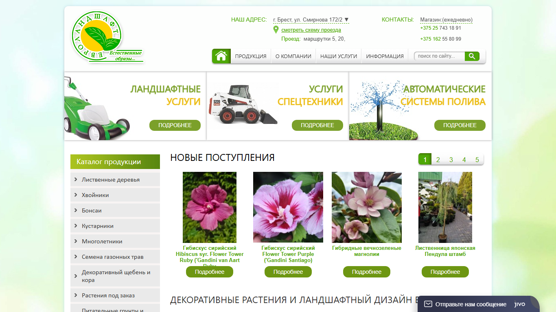Go to page 4 of new arrivals
Screen dimensions: 556x312
464,160
